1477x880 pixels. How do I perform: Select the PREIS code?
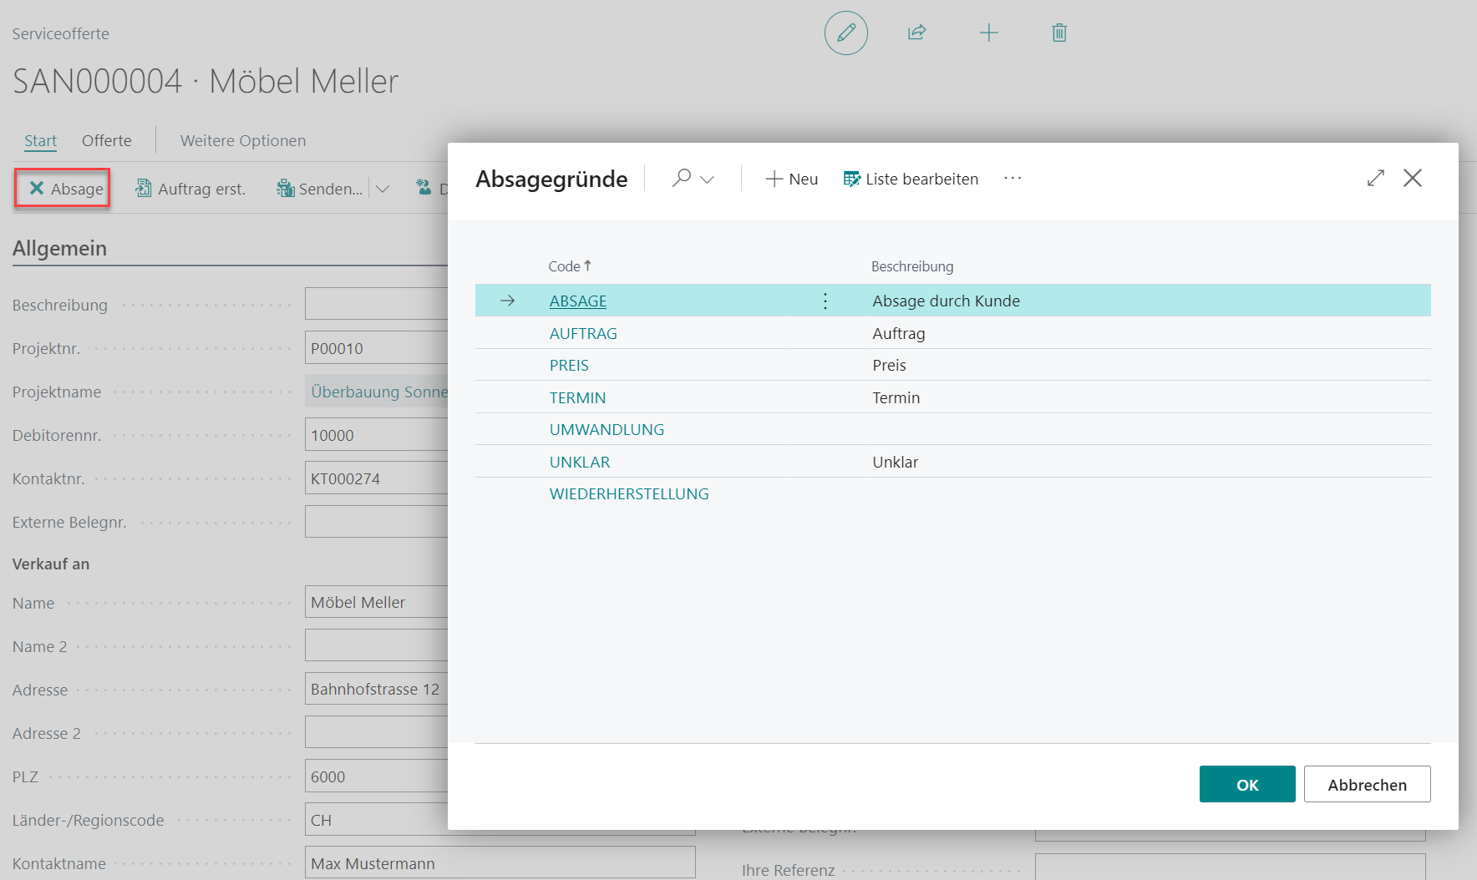569,365
